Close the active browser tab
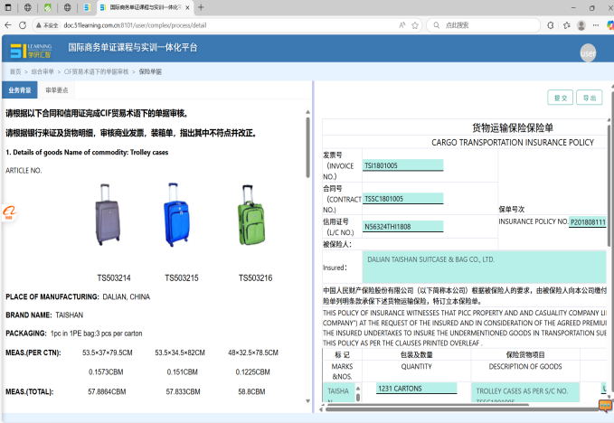614x423 pixels. tap(185, 7)
